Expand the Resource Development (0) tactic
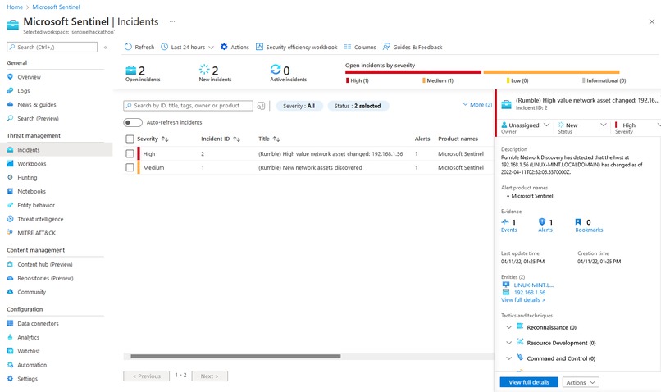Screen dimensions: 661x392 [508, 343]
